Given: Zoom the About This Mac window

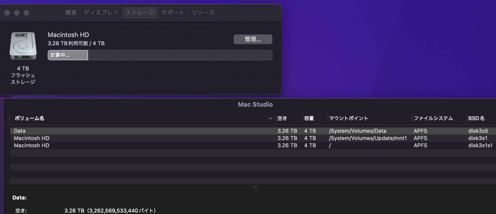Looking at the screenshot, I should pyautogui.click(x=26, y=13).
